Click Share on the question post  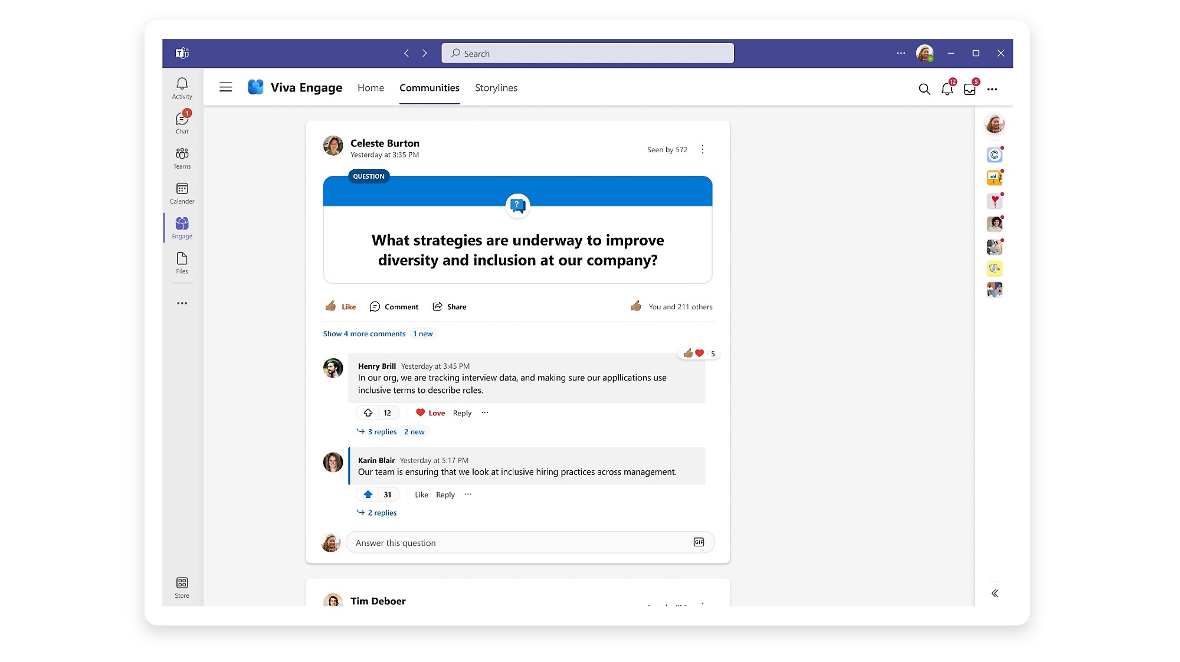pyautogui.click(x=450, y=307)
